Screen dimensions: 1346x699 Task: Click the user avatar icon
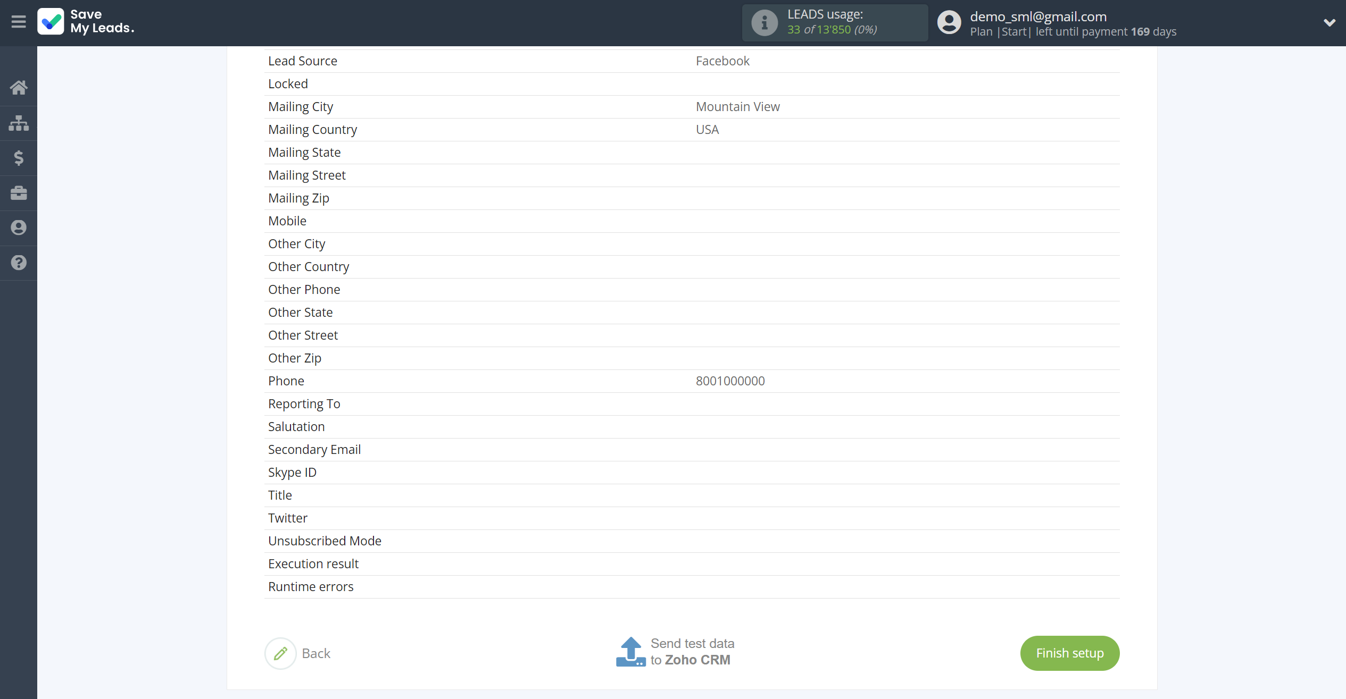[x=949, y=23]
